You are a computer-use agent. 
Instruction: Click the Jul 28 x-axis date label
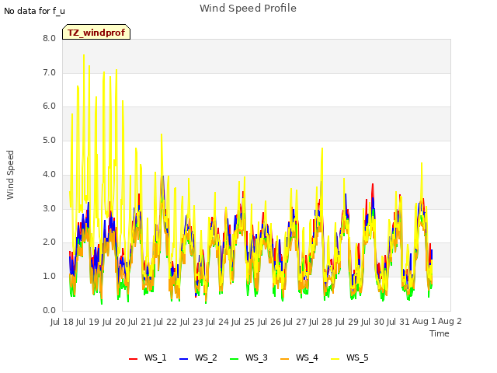pyautogui.click(x=320, y=322)
